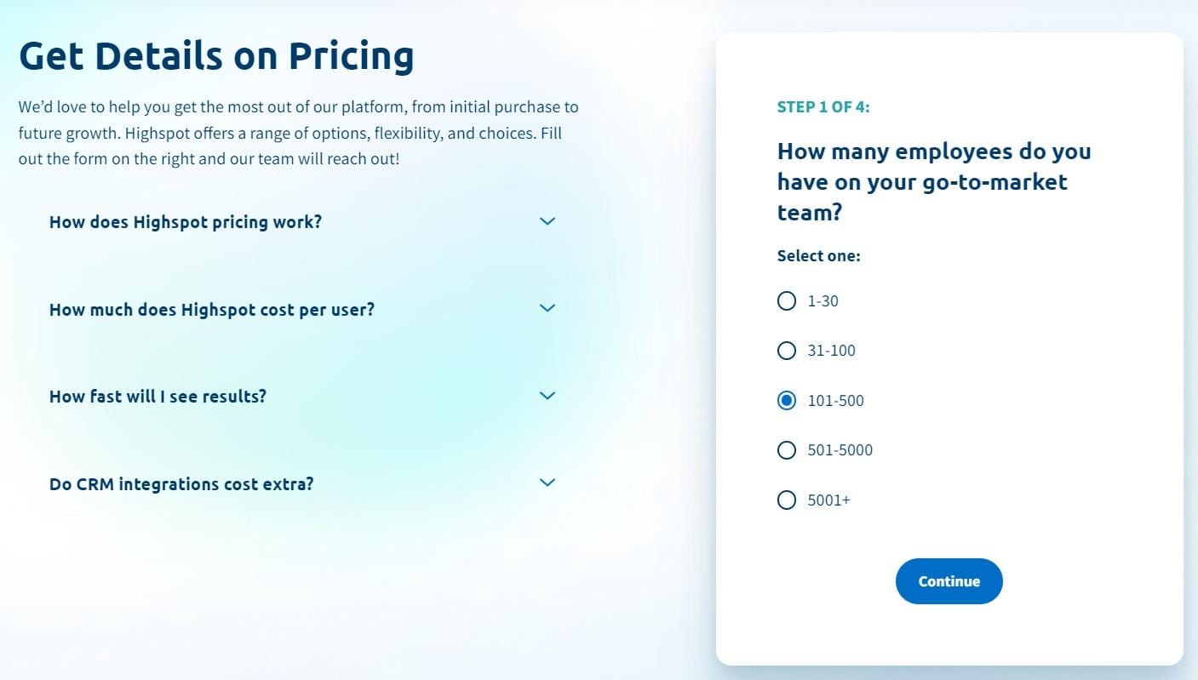Click the 31-100 label text
The height and width of the screenshot is (680, 1198).
832,351
